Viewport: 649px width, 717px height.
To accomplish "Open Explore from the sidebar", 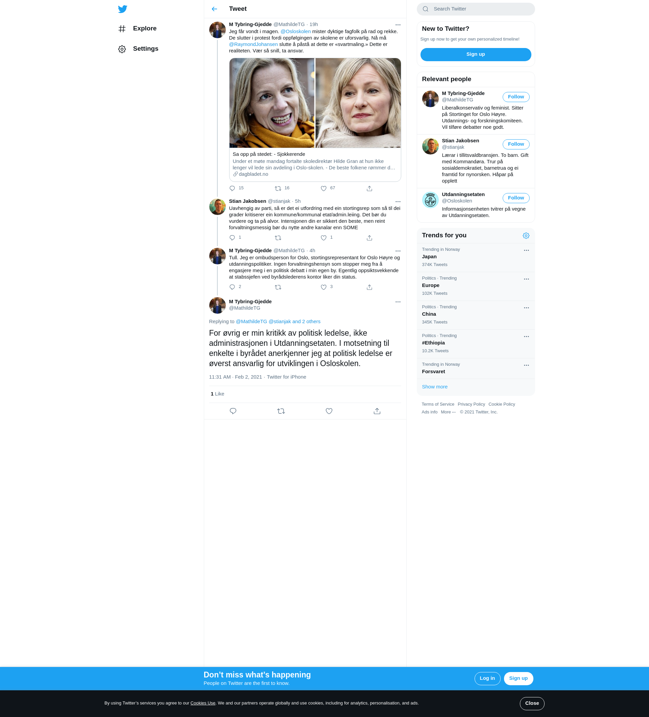I will click(x=138, y=28).
